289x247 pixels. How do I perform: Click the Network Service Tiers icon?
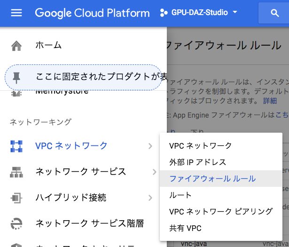(16, 224)
